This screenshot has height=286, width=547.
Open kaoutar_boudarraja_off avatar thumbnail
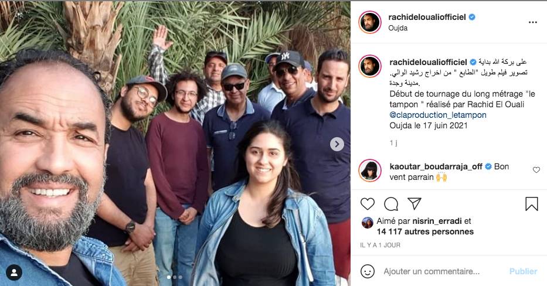click(370, 171)
